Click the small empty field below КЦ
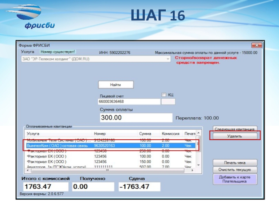The height and width of the screenshot is (209, 279). click(168, 102)
